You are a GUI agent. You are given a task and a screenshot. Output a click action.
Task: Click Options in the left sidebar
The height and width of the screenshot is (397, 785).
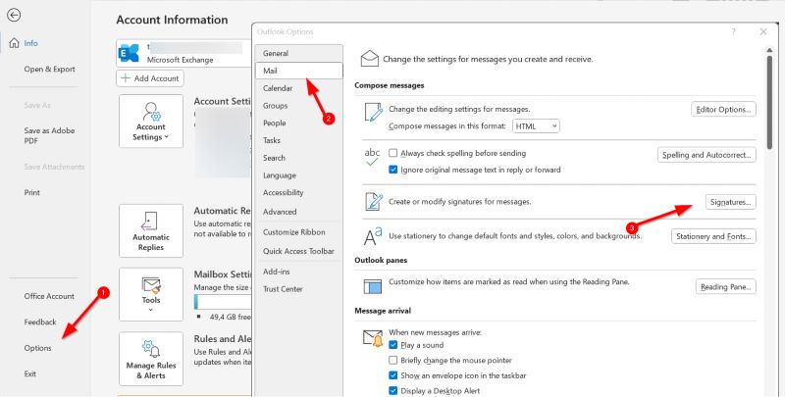pos(39,348)
